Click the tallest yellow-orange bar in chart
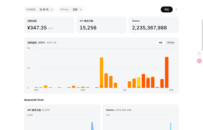 [x=101, y=73]
